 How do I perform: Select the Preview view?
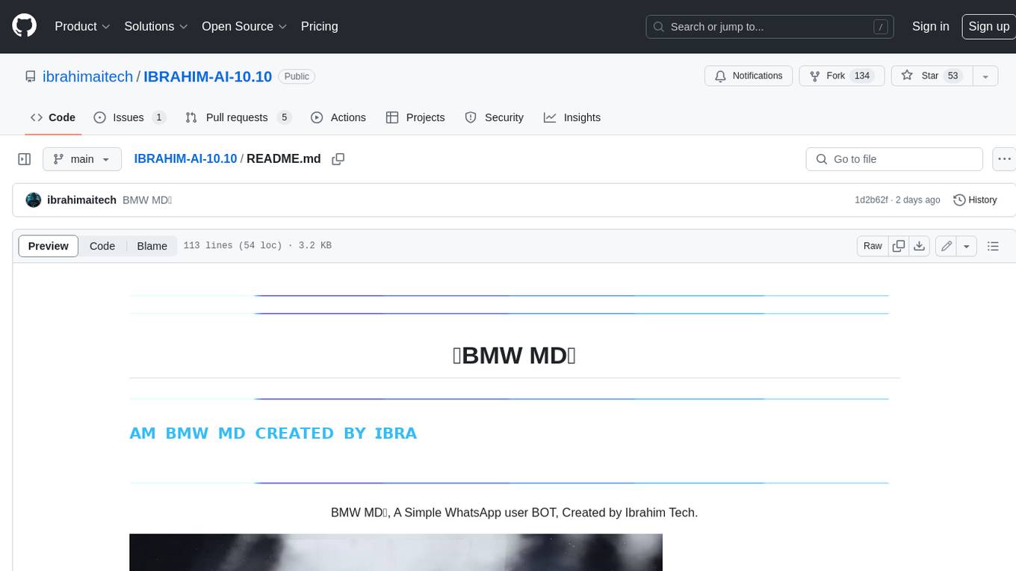pyautogui.click(x=49, y=246)
